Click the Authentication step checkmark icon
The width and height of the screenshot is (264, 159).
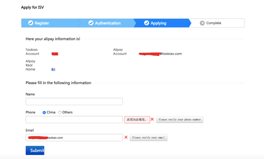pyautogui.click(x=91, y=23)
